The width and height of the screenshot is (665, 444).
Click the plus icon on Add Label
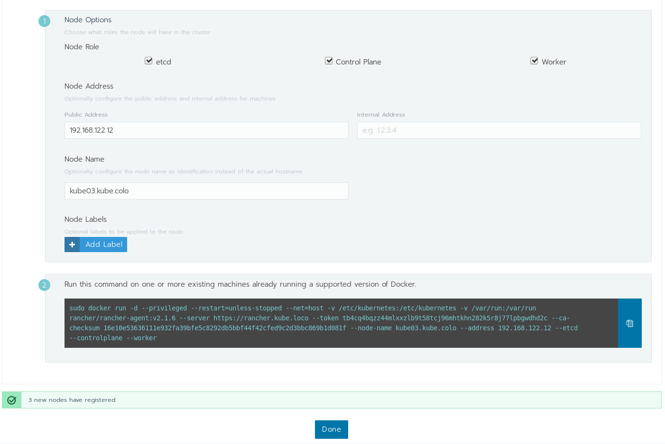[72, 245]
